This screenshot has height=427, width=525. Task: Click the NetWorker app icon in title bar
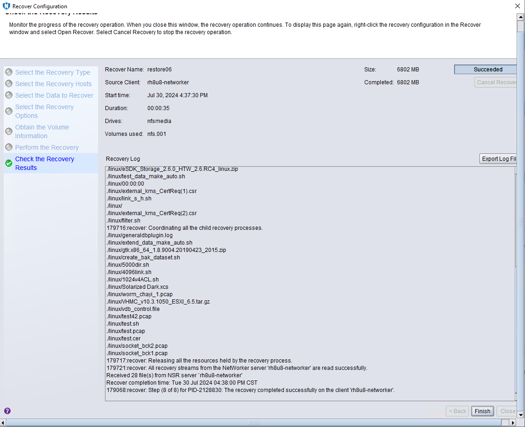pyautogui.click(x=6, y=6)
